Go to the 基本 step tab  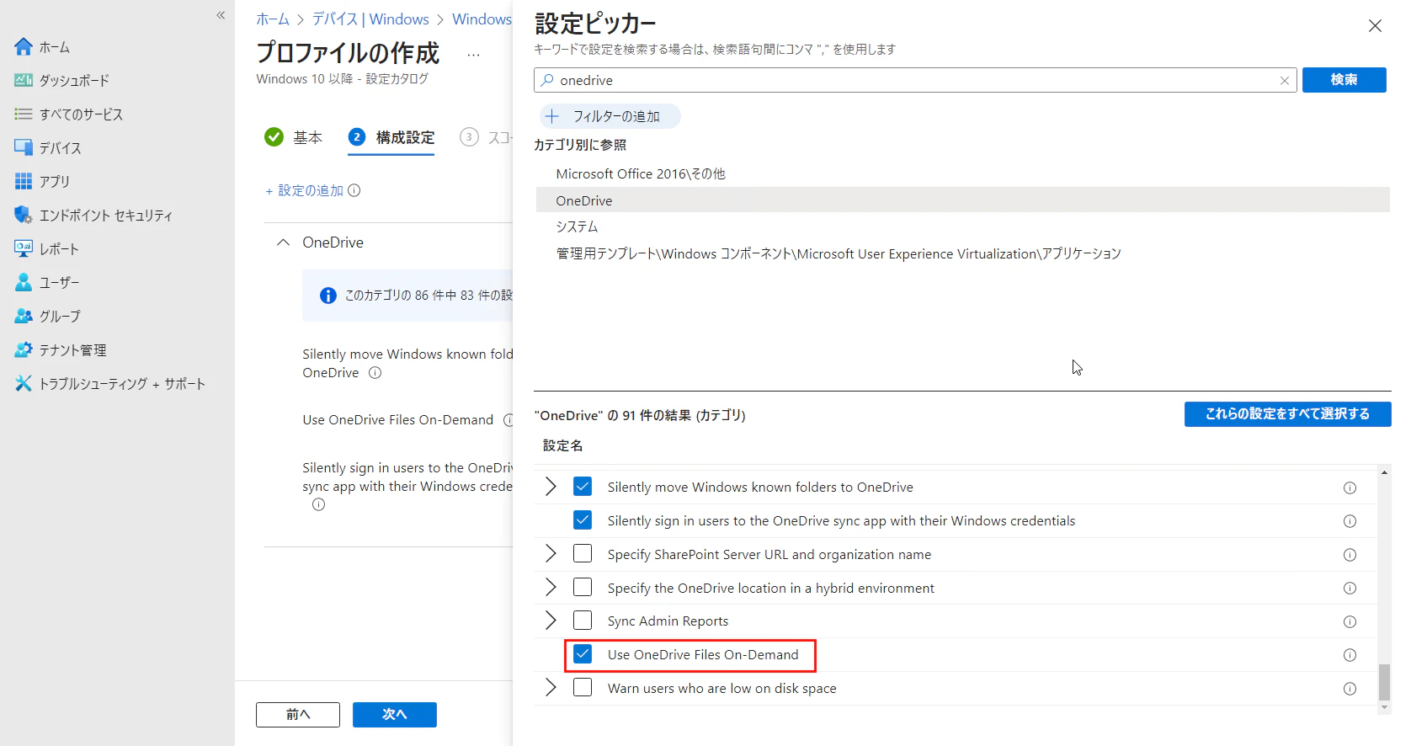tap(294, 137)
